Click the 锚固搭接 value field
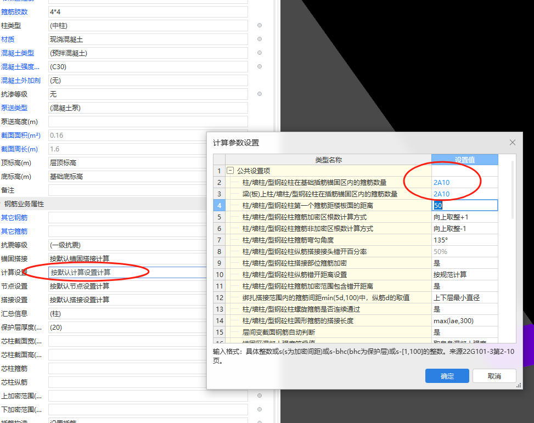The height and width of the screenshot is (423, 534). (x=128, y=259)
